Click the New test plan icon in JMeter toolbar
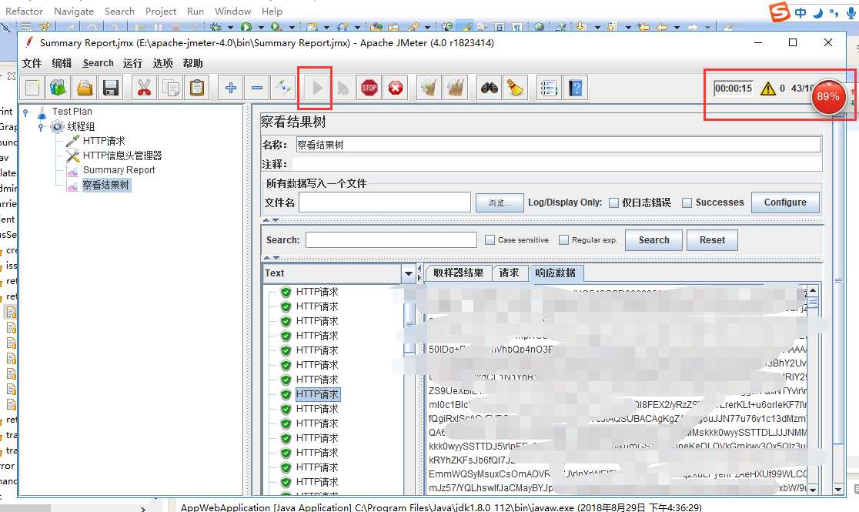Screen dimensions: 859x512 32,88
